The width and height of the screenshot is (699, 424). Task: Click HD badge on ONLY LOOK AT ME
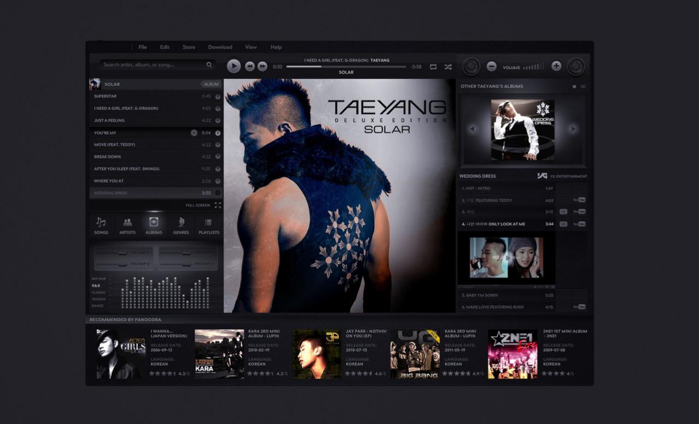[563, 224]
